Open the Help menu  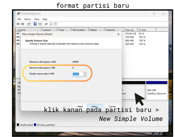(45, 19)
